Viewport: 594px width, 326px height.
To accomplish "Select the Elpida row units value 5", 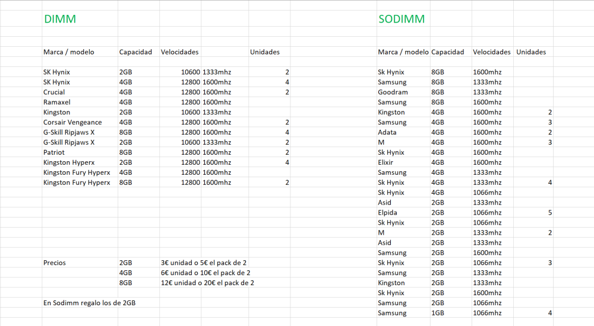I will click(550, 213).
